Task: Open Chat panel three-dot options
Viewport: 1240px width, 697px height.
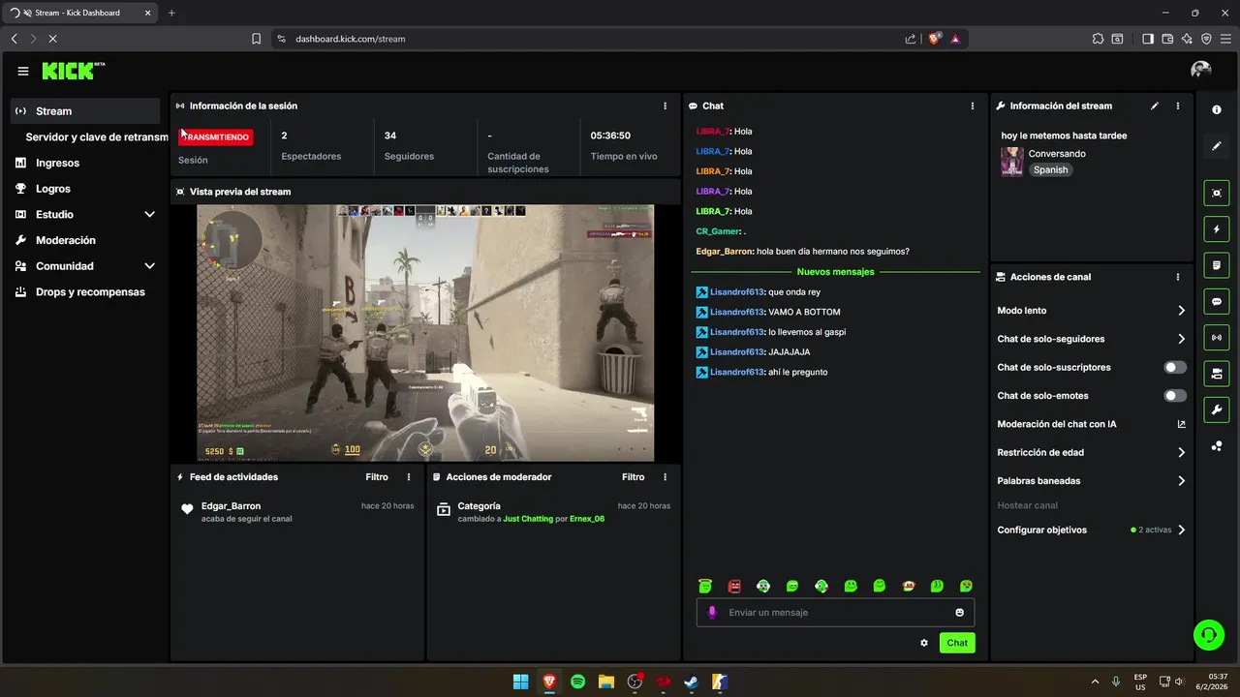Action: [973, 106]
